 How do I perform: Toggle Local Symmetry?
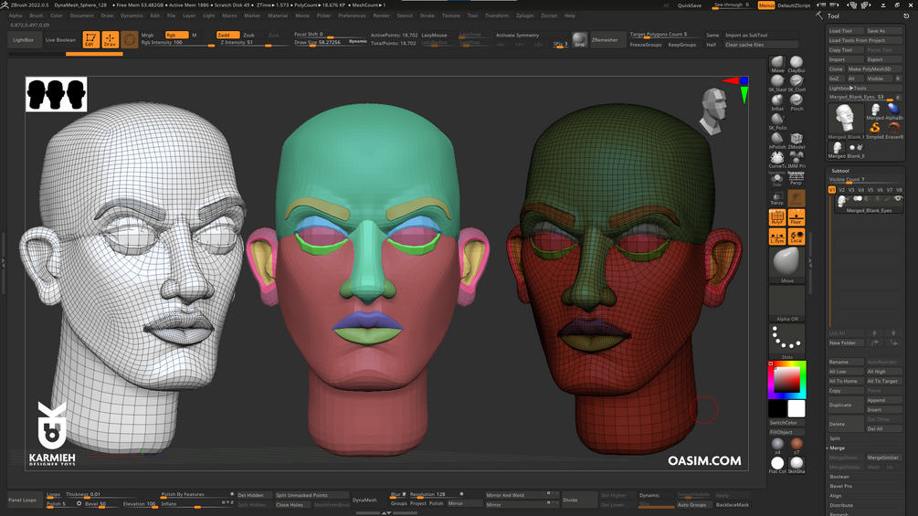click(x=777, y=237)
